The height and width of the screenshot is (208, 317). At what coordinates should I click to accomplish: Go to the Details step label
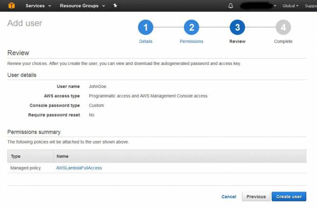click(145, 42)
